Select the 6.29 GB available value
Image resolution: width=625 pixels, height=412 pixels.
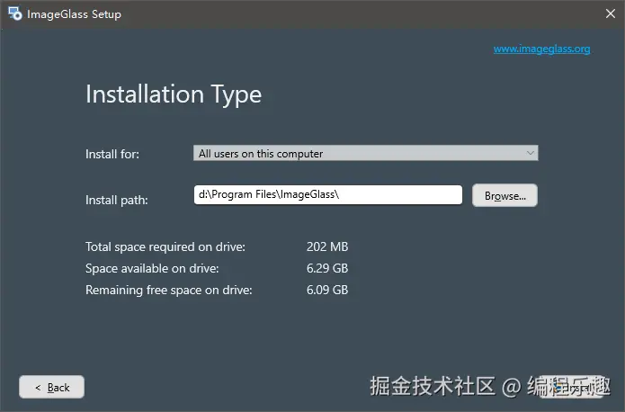(327, 268)
